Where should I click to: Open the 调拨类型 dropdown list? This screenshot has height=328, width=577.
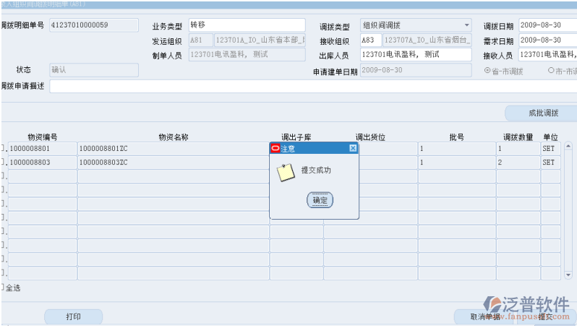point(466,25)
